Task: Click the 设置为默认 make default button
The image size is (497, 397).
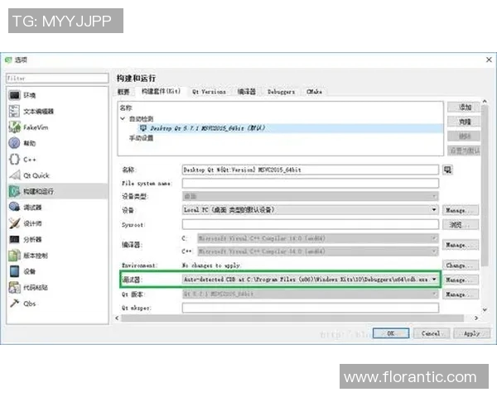Action: point(464,151)
